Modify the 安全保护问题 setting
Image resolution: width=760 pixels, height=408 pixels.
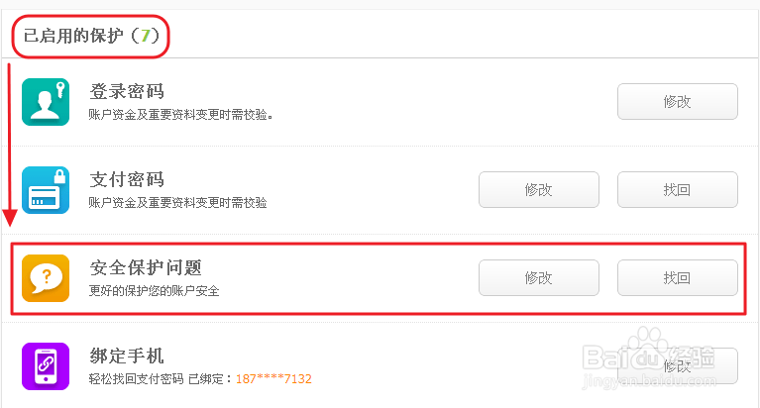[538, 278]
